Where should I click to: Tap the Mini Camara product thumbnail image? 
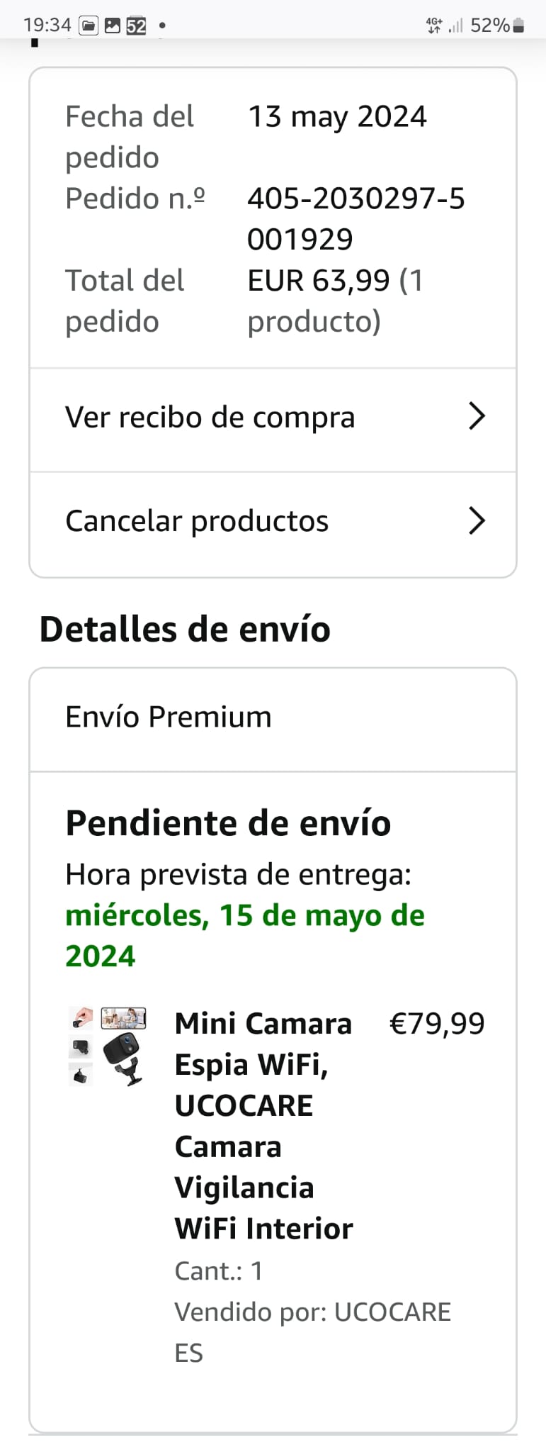[108, 1046]
